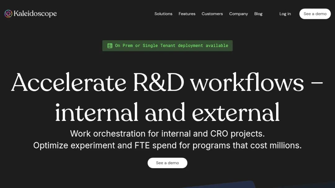Click the server icon in green banner
The width and height of the screenshot is (335, 188).
coord(110,45)
